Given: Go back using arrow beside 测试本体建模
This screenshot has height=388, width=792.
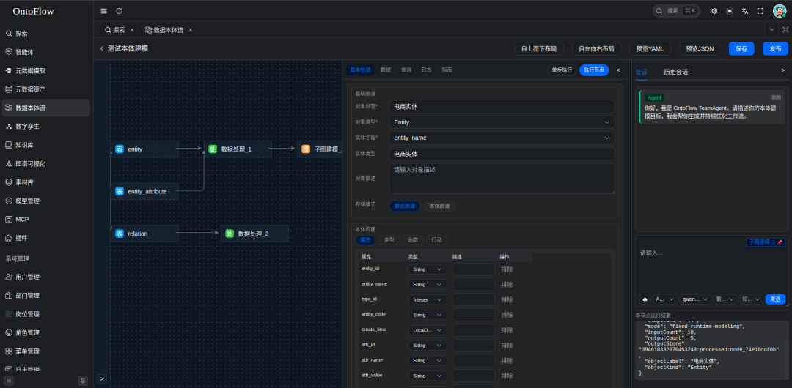Looking at the screenshot, I should point(101,48).
